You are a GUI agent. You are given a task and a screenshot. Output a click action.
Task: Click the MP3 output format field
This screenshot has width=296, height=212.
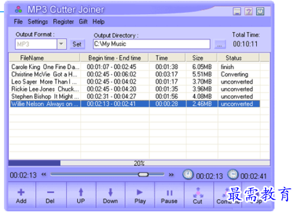[36, 44]
